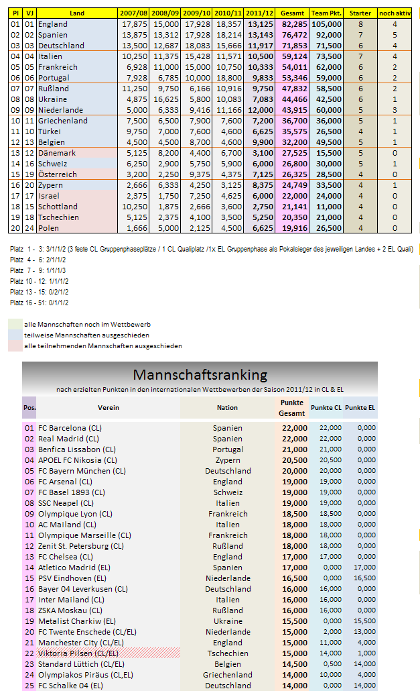The image size is (420, 697).
Task: Click the 'Nation' column header
Action: (x=227, y=408)
